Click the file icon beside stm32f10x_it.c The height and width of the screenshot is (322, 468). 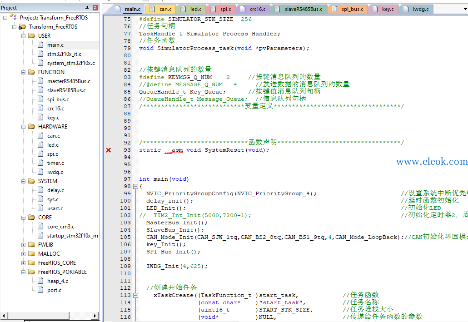tap(40, 54)
